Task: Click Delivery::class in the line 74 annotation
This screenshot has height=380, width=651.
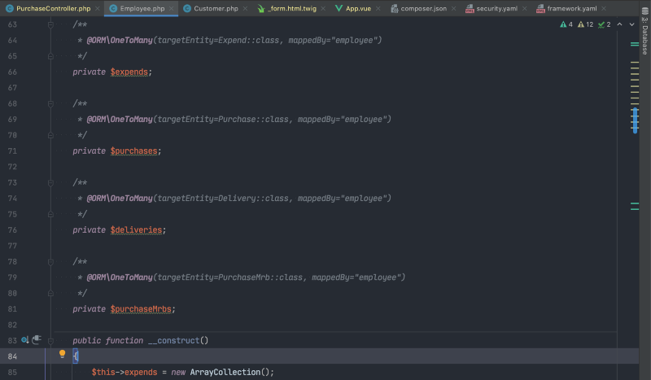Action: pyautogui.click(x=253, y=198)
